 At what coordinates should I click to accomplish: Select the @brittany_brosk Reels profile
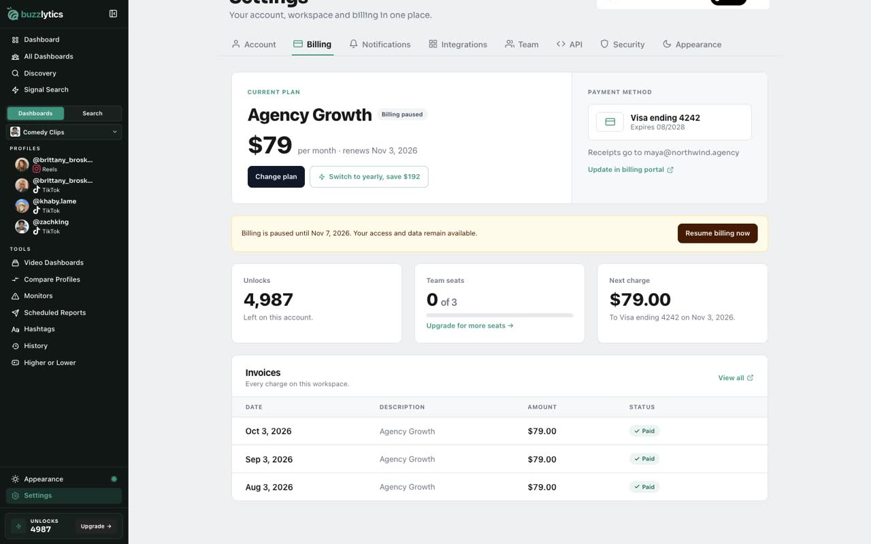(54, 165)
